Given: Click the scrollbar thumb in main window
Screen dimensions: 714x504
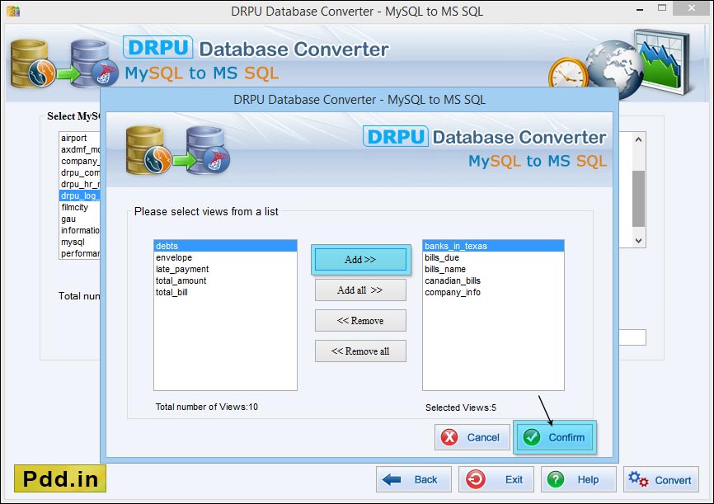Looking at the screenshot, I should click(x=638, y=199).
